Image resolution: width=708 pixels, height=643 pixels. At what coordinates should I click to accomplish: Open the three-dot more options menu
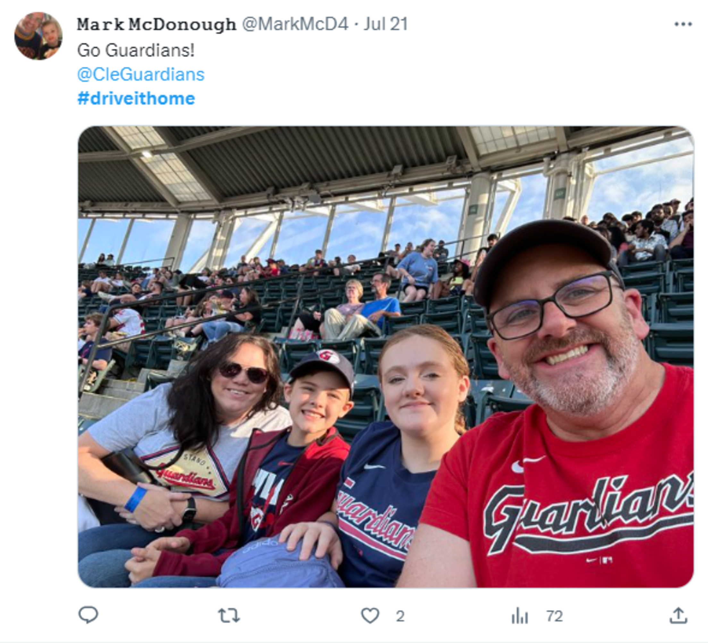click(683, 24)
